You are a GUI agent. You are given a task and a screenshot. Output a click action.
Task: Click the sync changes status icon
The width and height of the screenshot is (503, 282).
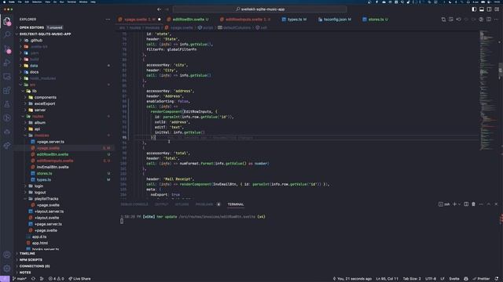click(33, 279)
